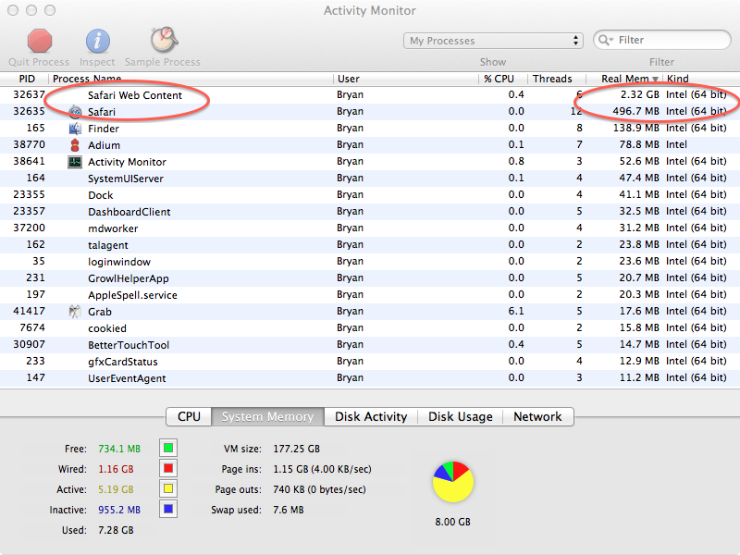740x555 pixels.
Task: Sort by the User column header
Action: tap(349, 79)
